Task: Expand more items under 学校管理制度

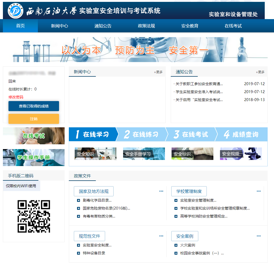Action: point(258,191)
